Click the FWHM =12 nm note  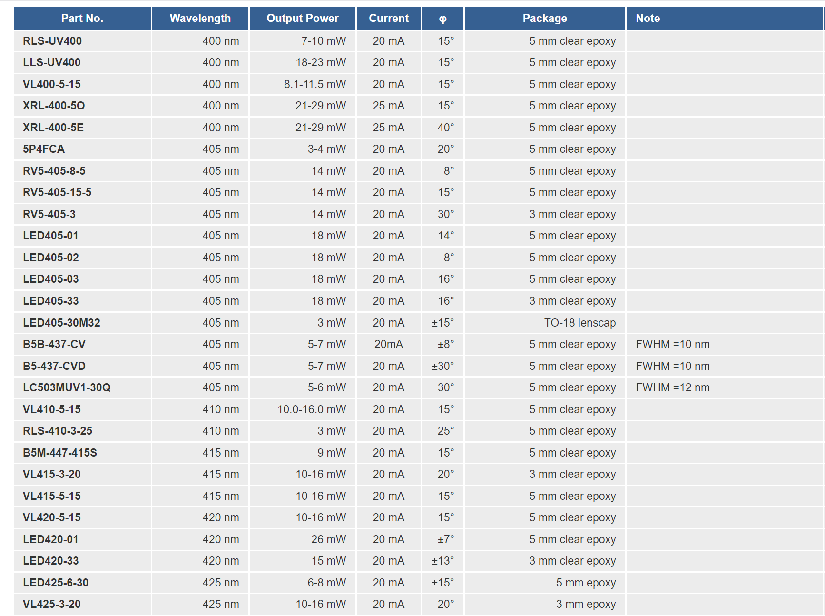coord(673,387)
